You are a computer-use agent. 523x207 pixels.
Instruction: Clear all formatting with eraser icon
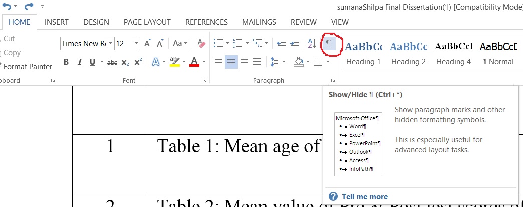[201, 43]
